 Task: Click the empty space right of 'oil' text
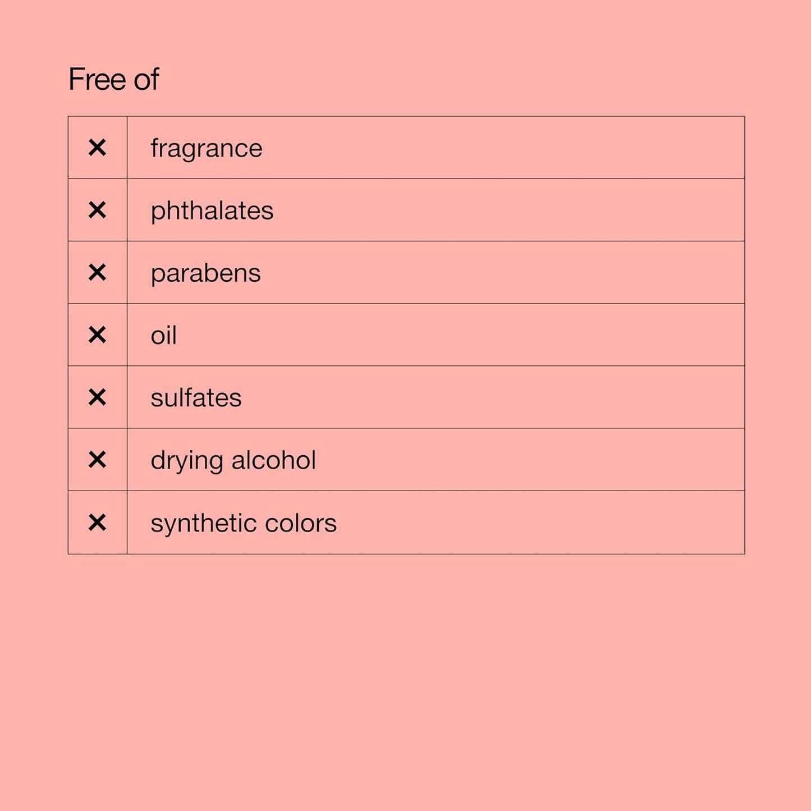pyautogui.click(x=449, y=335)
